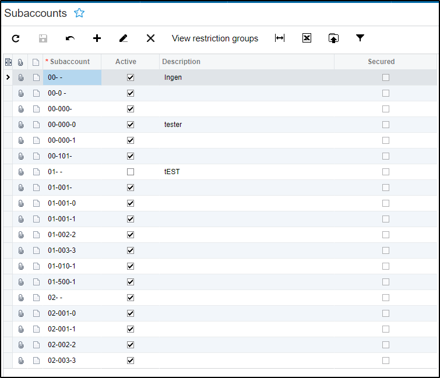Click the Fit to Screen columns icon

280,38
